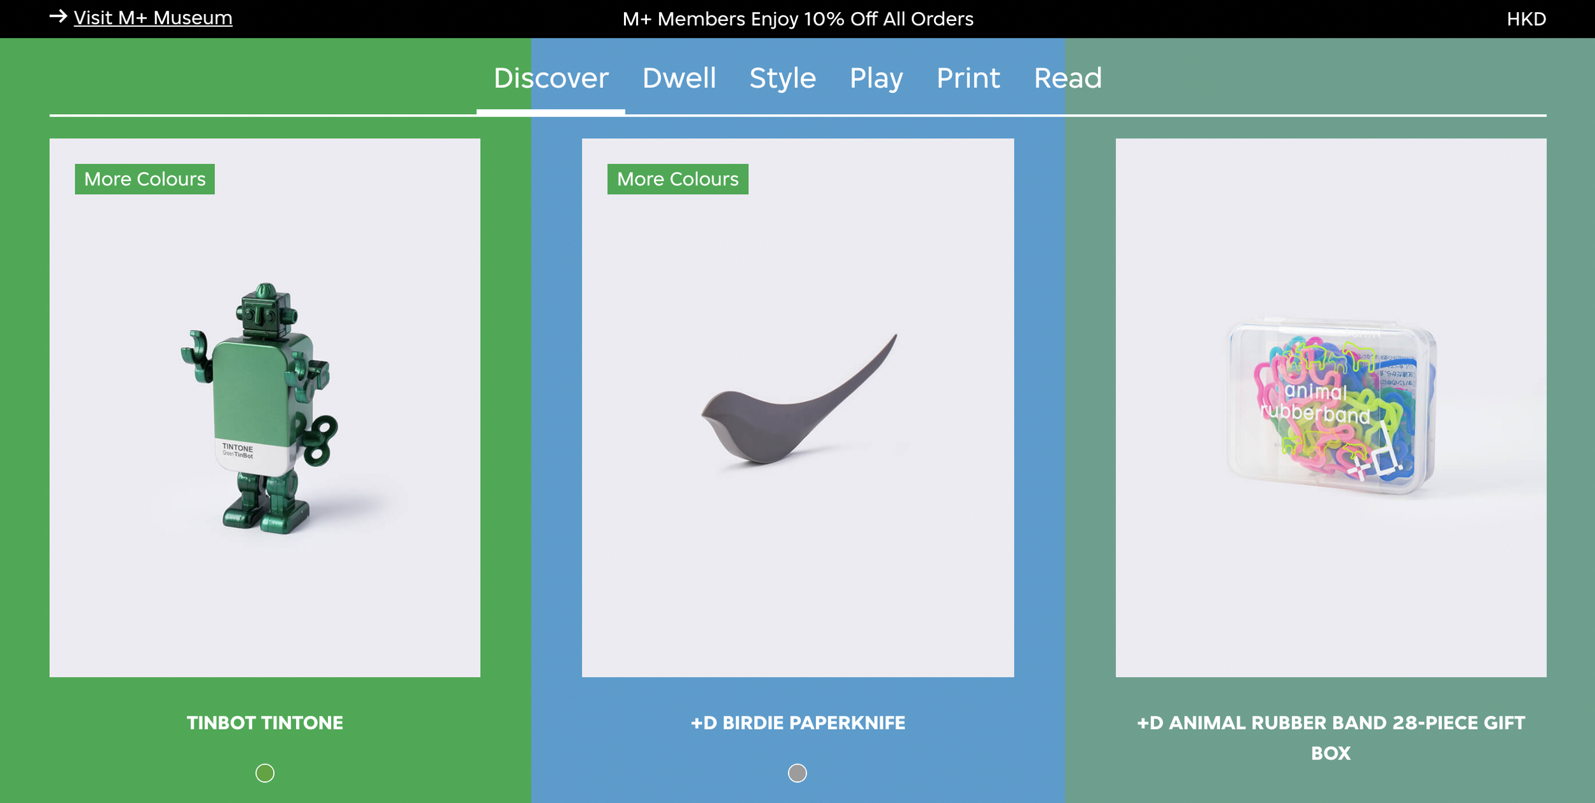Select the grey colour swatch under Paperknife
The width and height of the screenshot is (1595, 803).
coord(797,773)
